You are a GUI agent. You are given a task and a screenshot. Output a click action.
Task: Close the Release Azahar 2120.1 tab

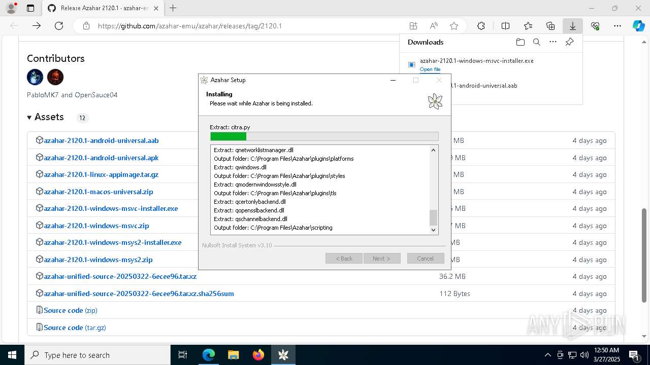point(156,8)
